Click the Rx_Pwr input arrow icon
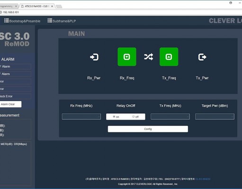 (94, 57)
